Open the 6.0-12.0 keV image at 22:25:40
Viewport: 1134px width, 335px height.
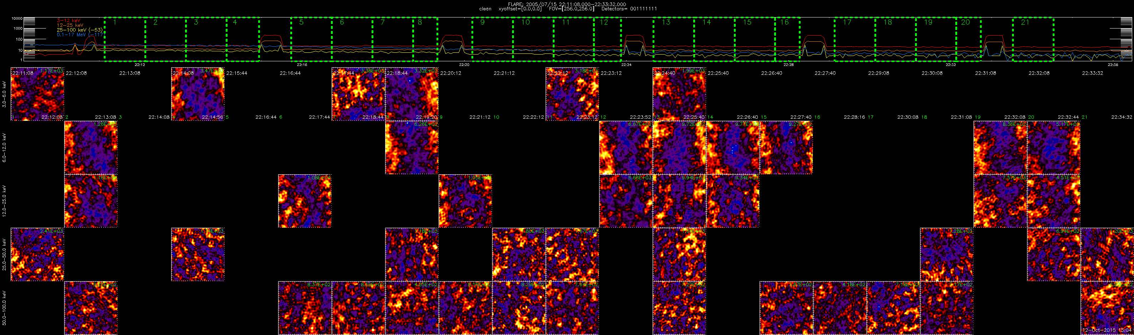(x=733, y=148)
